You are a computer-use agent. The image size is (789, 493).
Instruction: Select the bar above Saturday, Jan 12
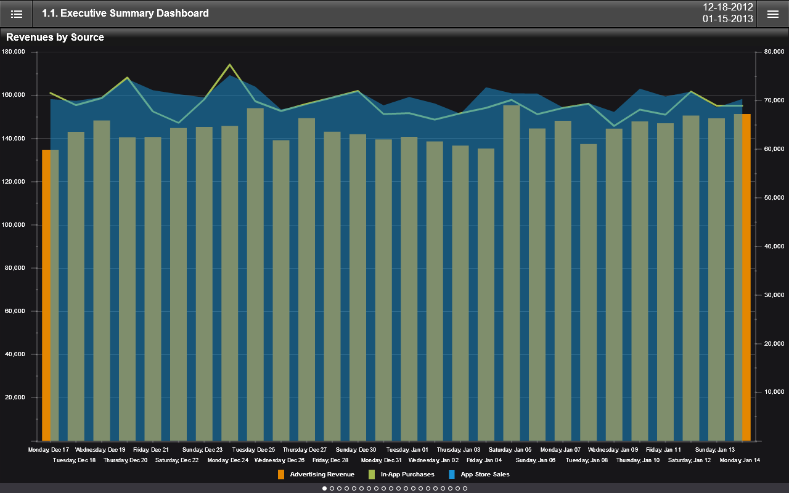[x=691, y=278]
